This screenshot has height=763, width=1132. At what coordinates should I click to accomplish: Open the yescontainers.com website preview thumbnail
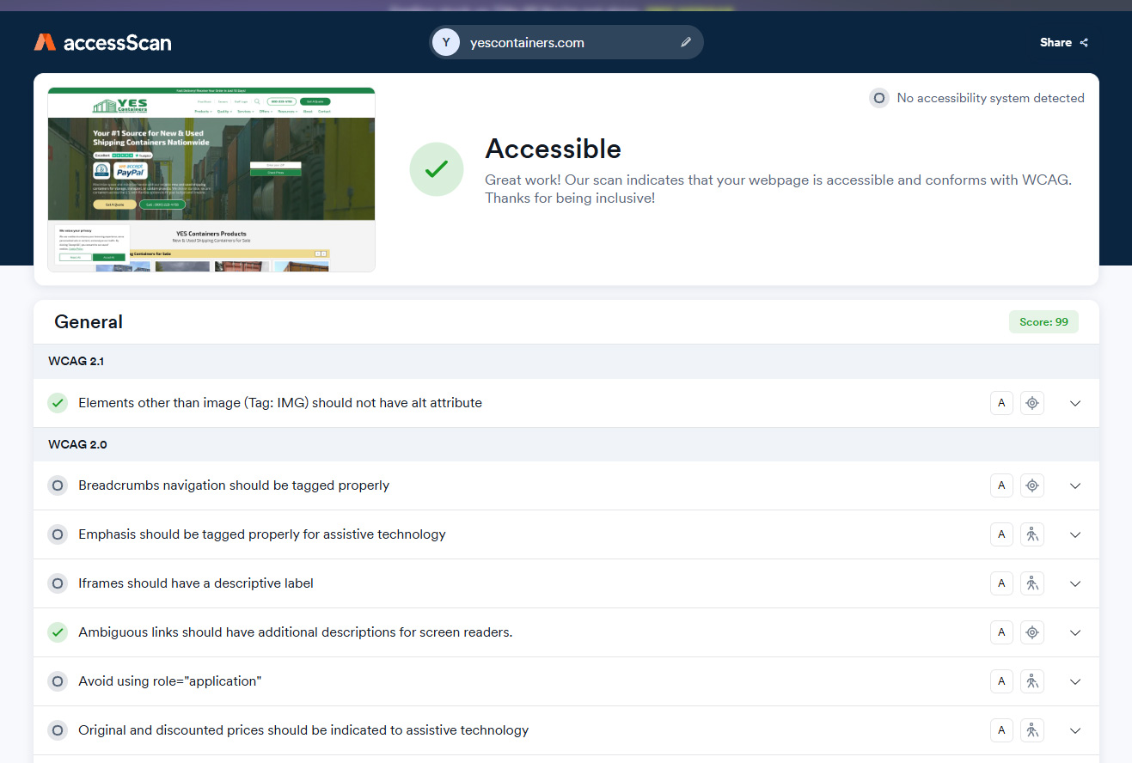(x=211, y=180)
